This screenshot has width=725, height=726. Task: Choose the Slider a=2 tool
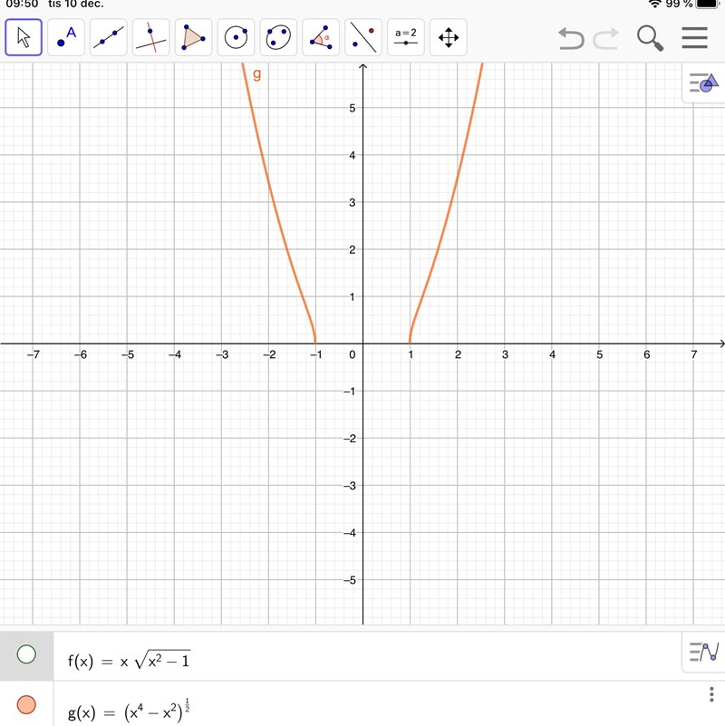[406, 38]
